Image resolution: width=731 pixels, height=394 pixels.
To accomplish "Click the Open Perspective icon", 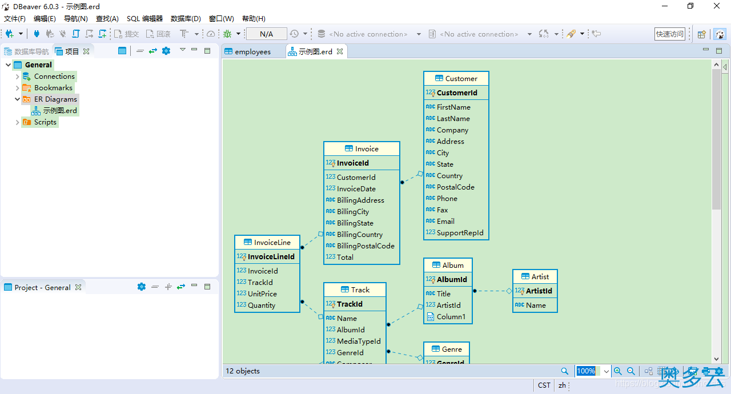I will coord(702,34).
